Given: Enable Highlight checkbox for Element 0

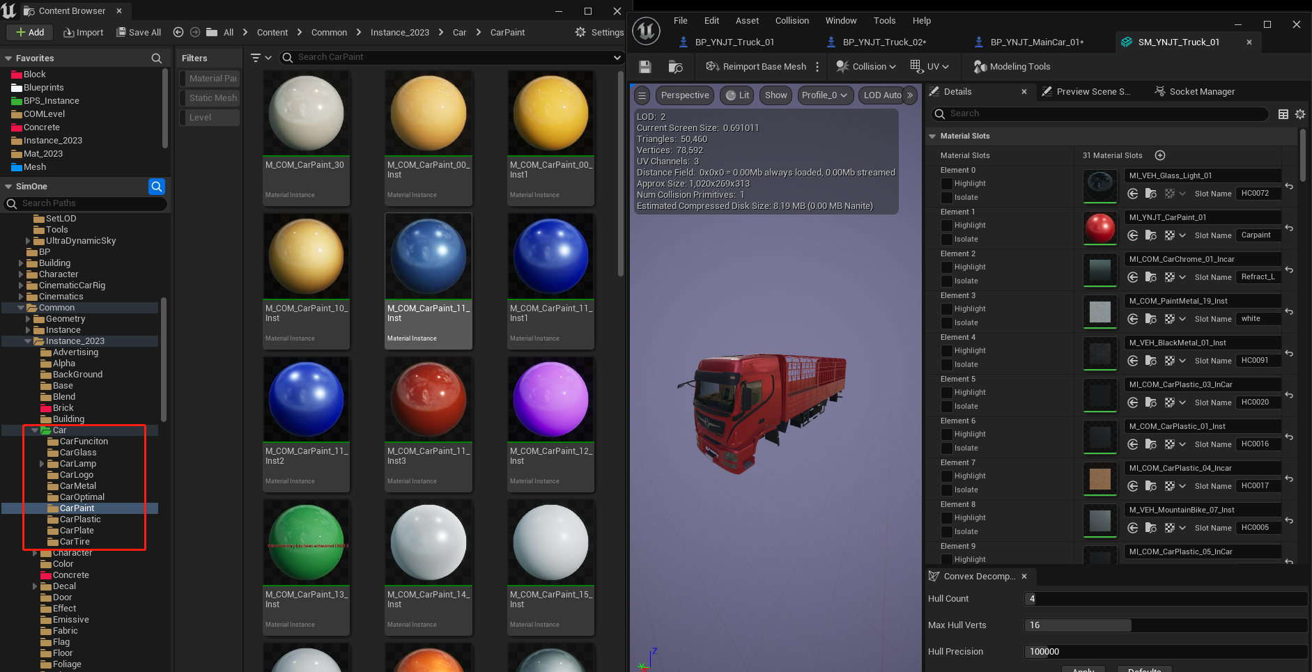Looking at the screenshot, I should (947, 184).
